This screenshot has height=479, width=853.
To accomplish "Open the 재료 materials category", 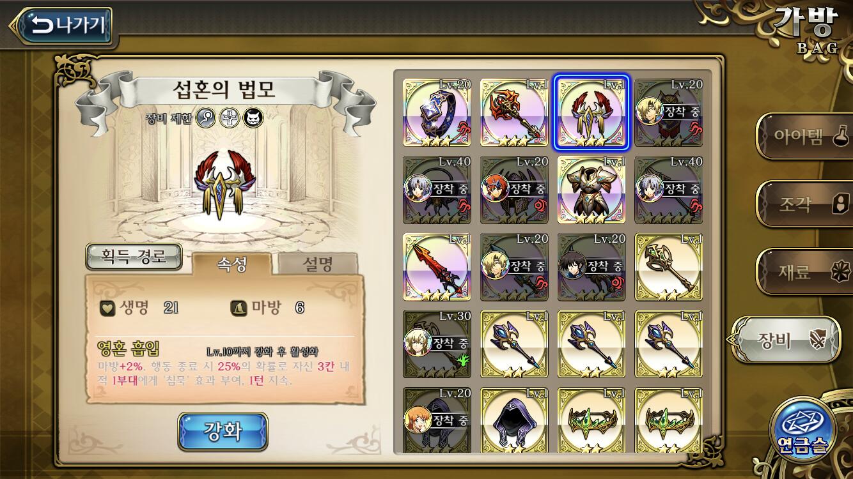I will 807,273.
